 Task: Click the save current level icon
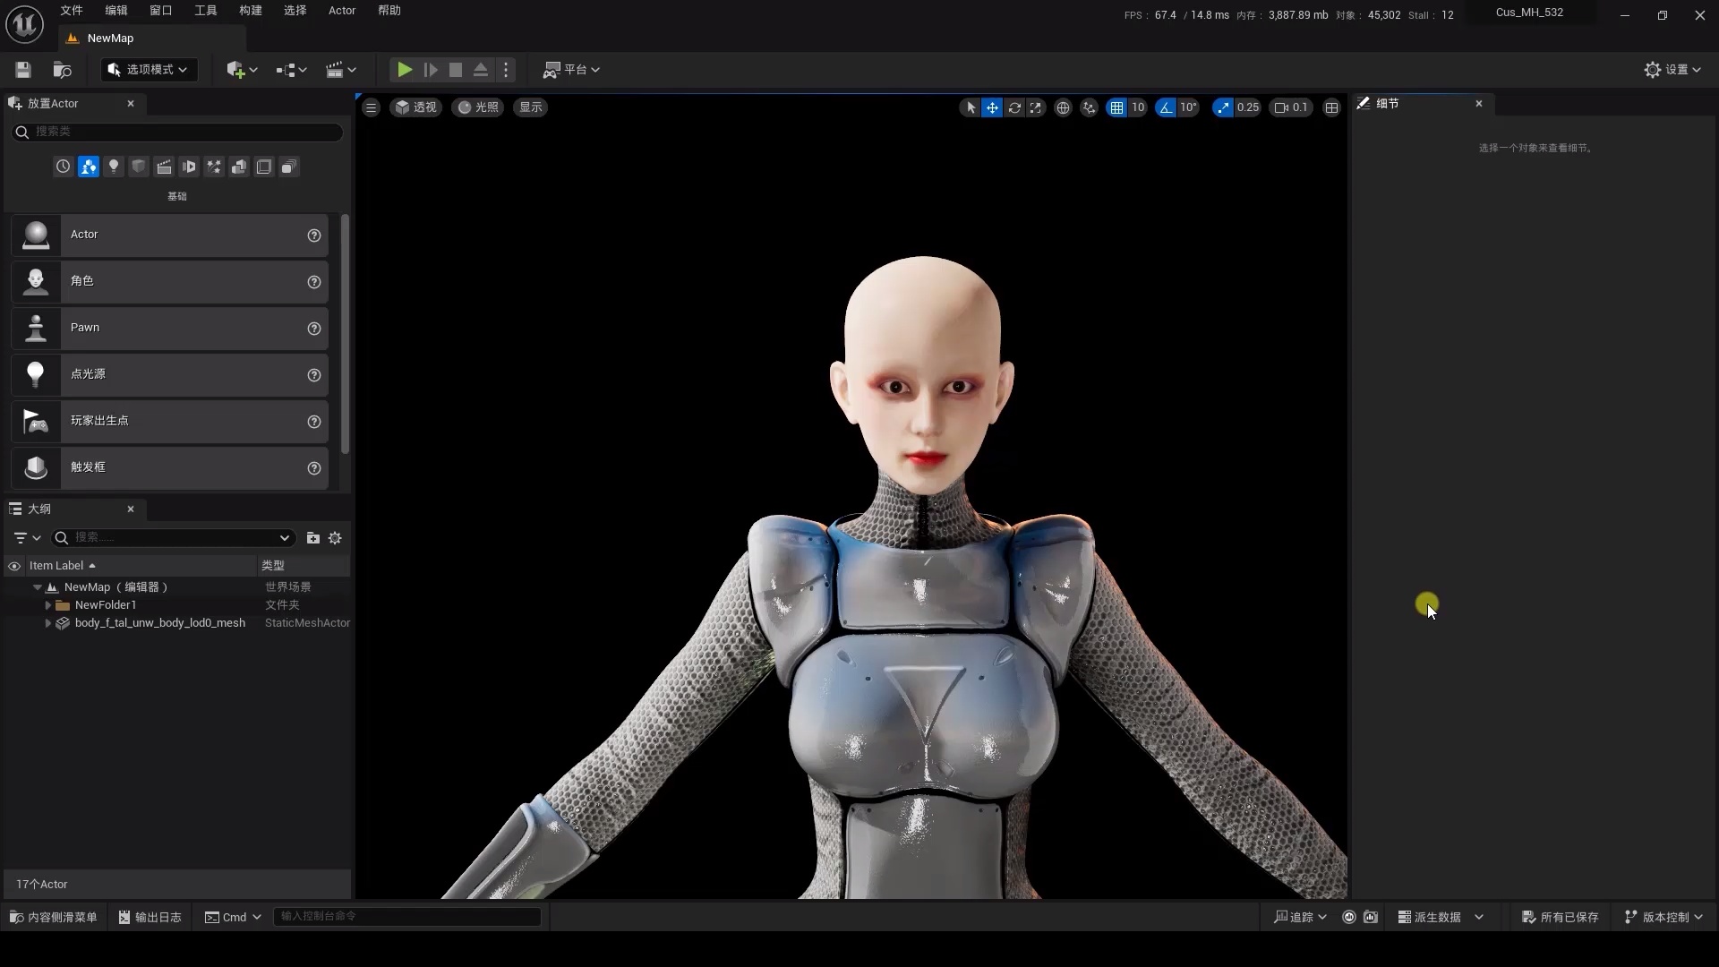[x=23, y=70]
